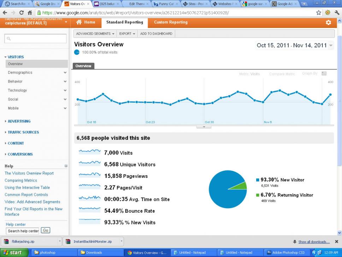Open The Visitors Overview Report help link

pyautogui.click(x=29, y=173)
